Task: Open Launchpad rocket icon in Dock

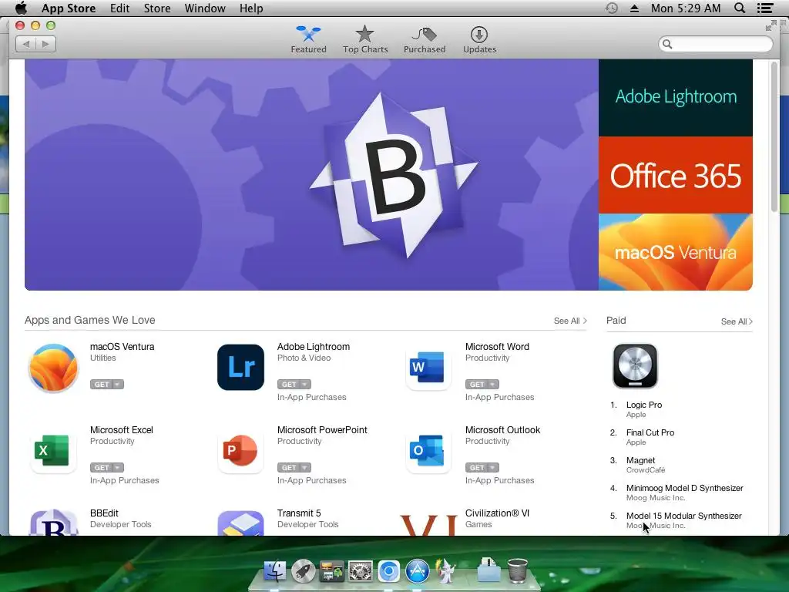Action: [303, 571]
